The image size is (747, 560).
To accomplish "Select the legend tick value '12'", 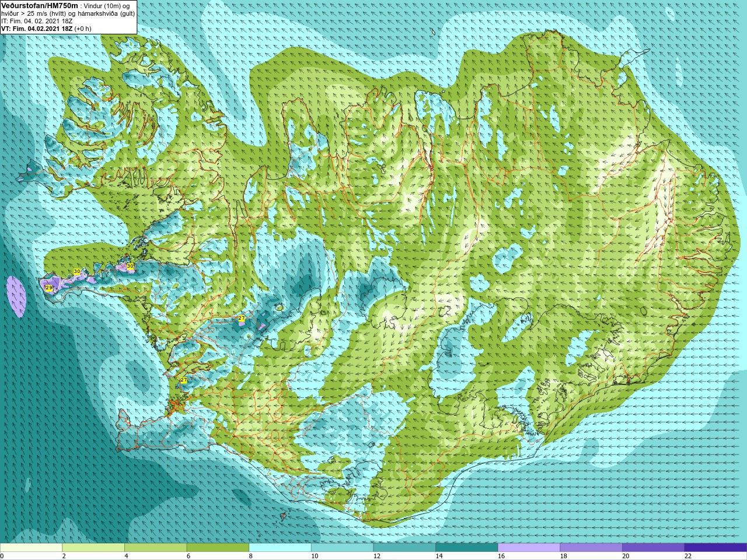I will click(376, 556).
